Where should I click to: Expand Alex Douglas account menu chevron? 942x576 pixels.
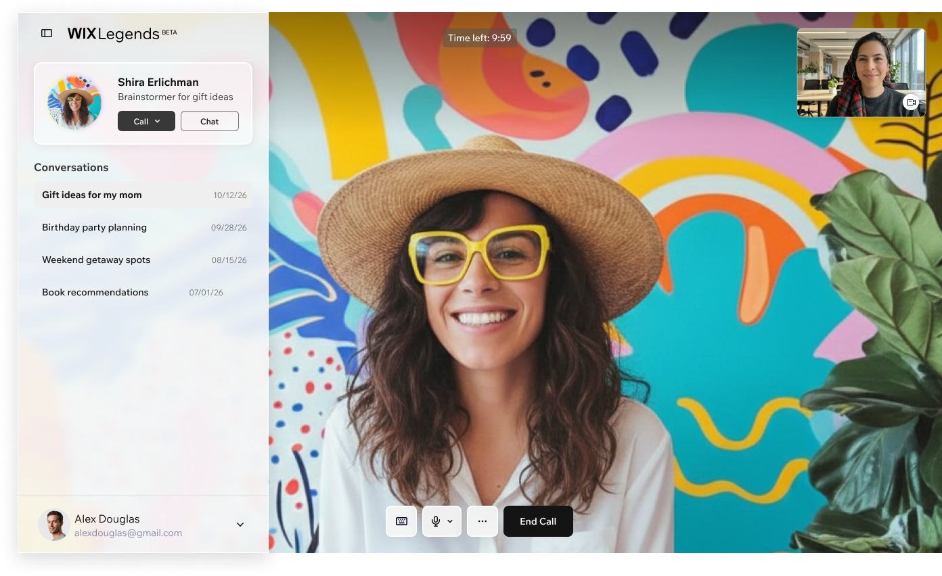240,525
